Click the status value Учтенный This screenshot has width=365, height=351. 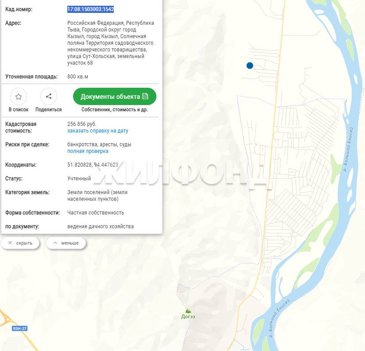pyautogui.click(x=79, y=179)
